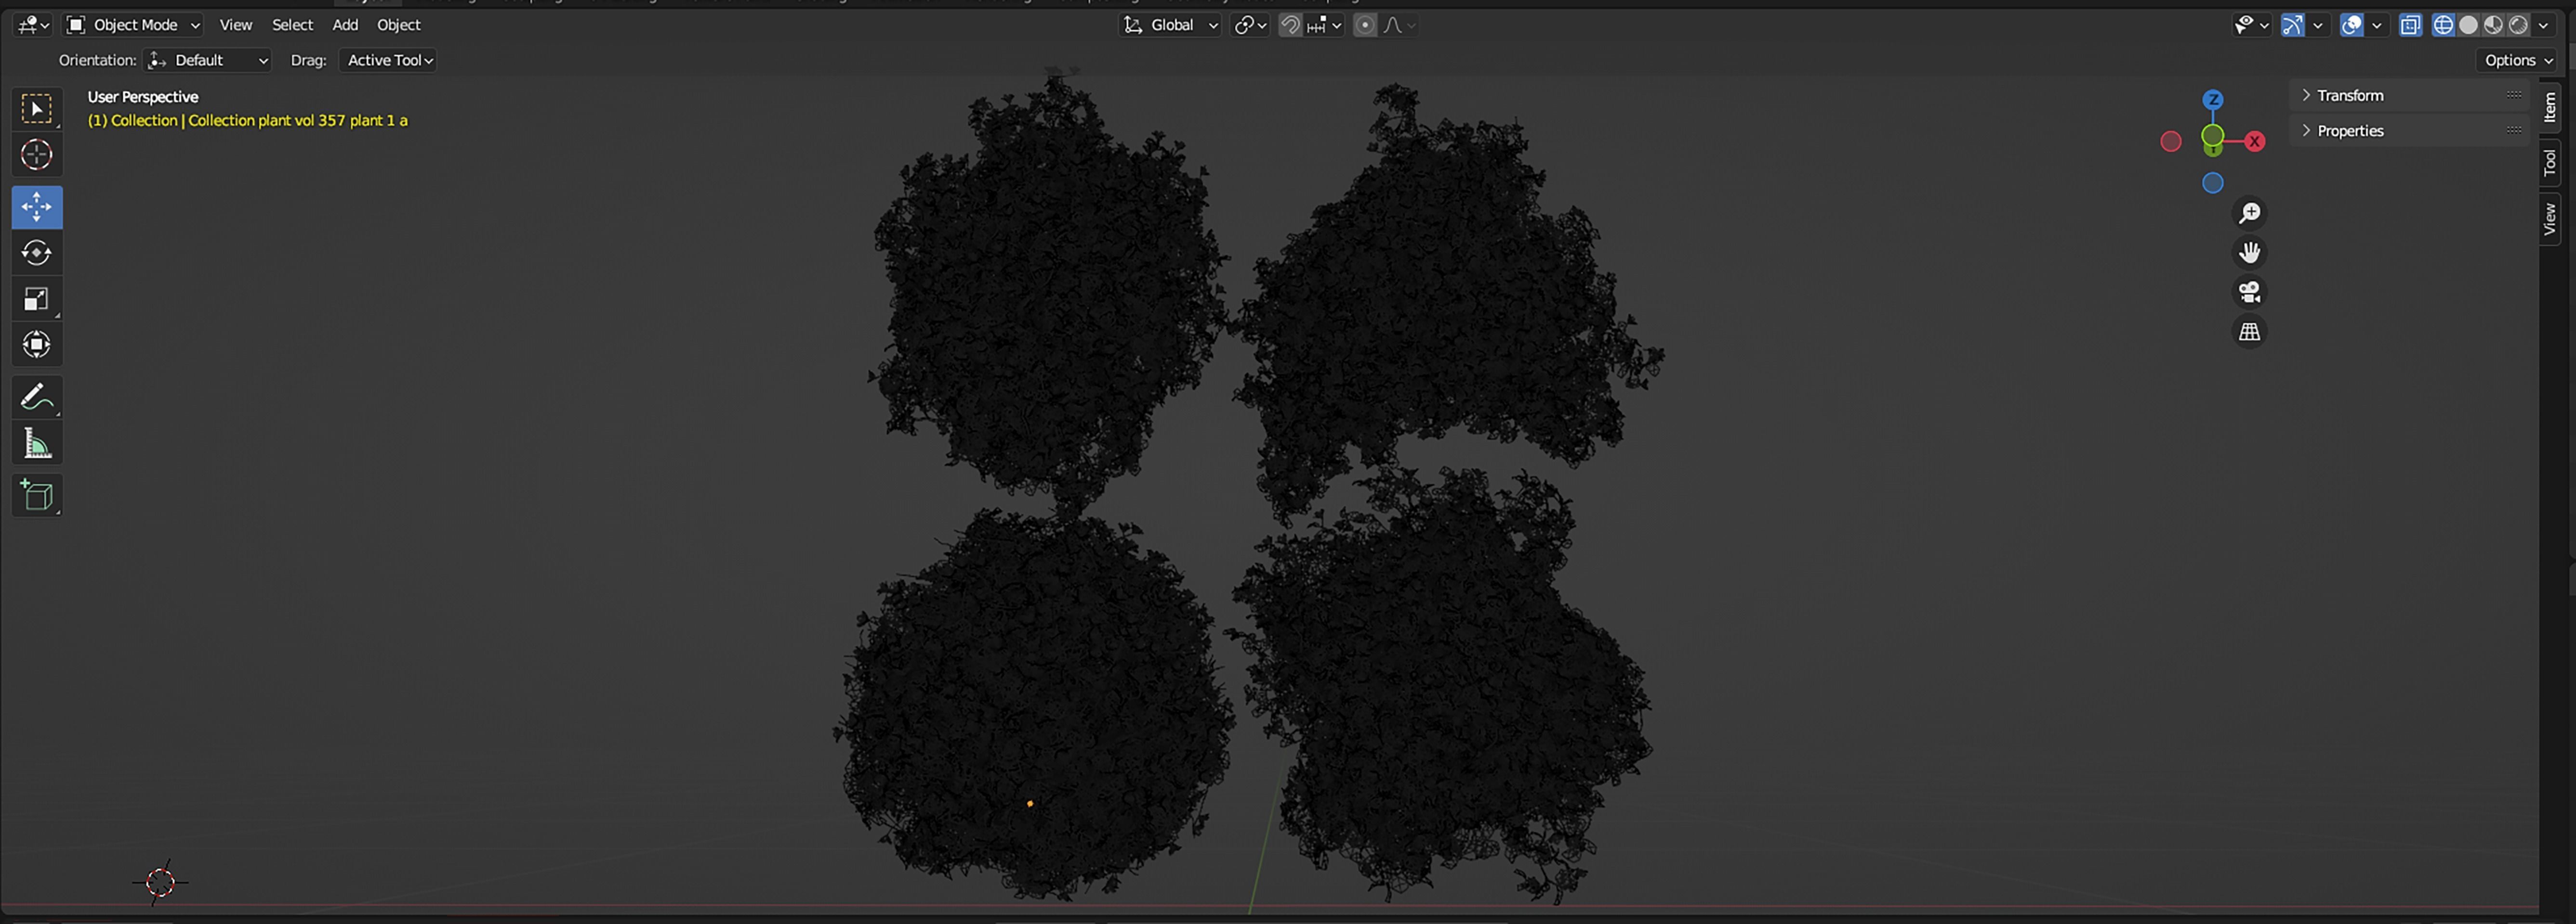Switch to solid shading
The width and height of the screenshot is (2576, 924).
(2468, 25)
